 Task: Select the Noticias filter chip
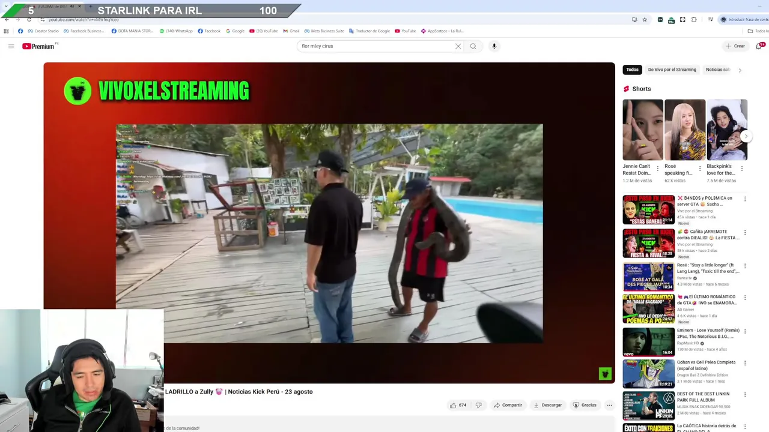(717, 70)
